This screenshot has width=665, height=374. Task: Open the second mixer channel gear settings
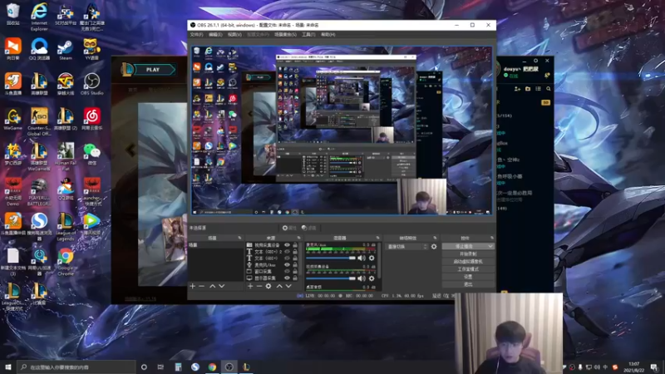[x=372, y=278]
